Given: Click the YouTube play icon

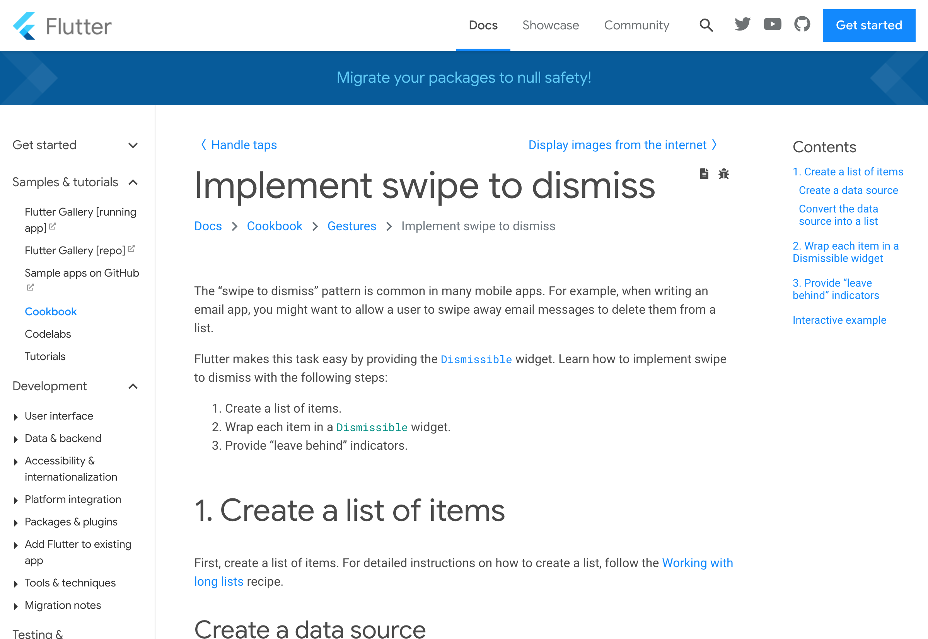Looking at the screenshot, I should (772, 25).
